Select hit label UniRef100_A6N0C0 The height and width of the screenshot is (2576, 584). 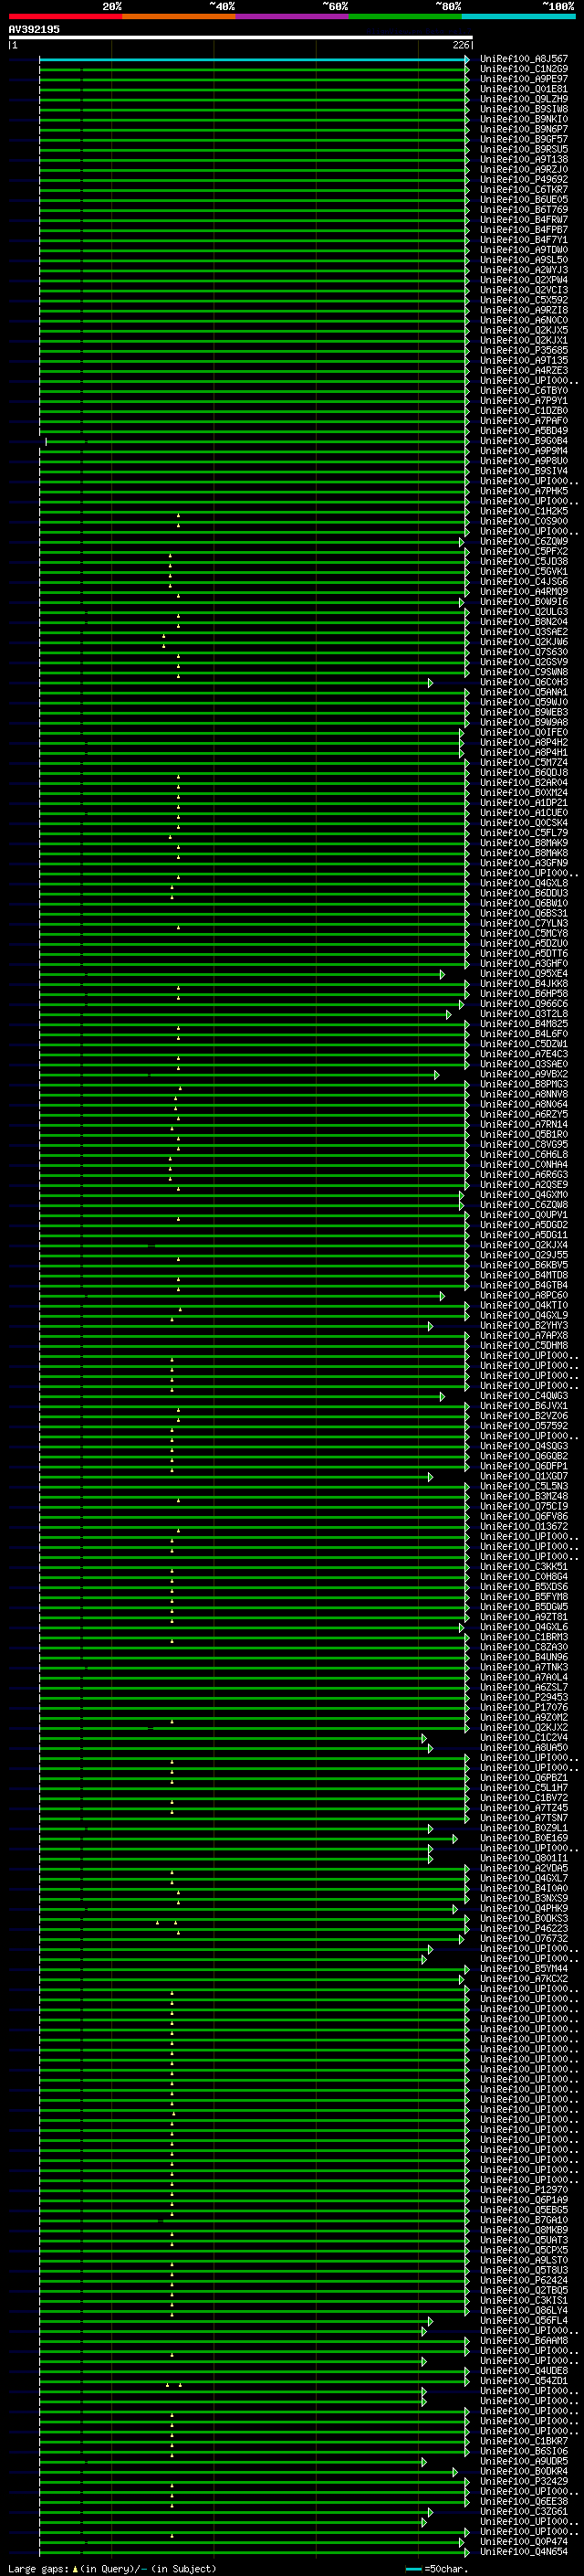click(x=524, y=320)
